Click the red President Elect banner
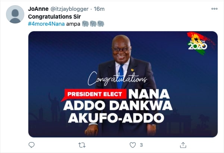 94,94
